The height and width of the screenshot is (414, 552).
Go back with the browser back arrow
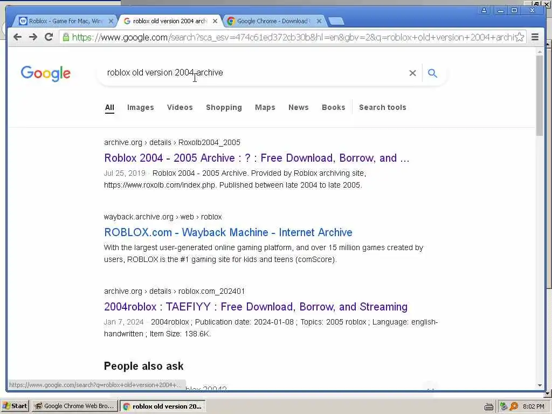click(17, 37)
